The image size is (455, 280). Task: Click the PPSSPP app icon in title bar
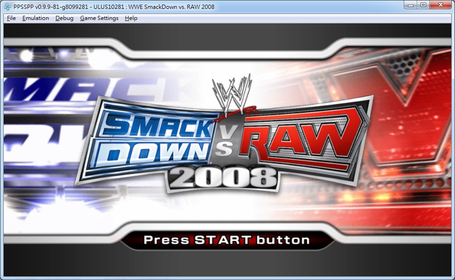click(7, 6)
